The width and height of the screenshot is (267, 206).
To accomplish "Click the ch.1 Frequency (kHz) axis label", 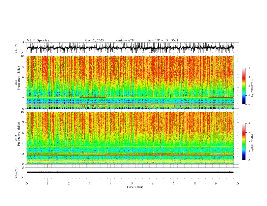I will click(x=18, y=78).
